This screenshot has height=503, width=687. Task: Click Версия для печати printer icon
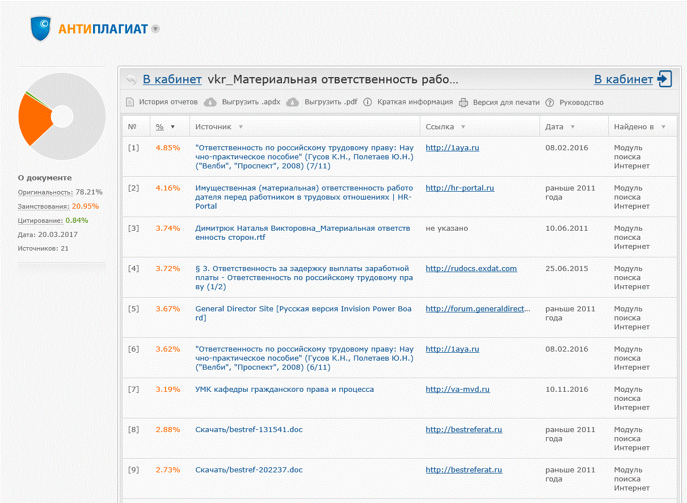463,102
